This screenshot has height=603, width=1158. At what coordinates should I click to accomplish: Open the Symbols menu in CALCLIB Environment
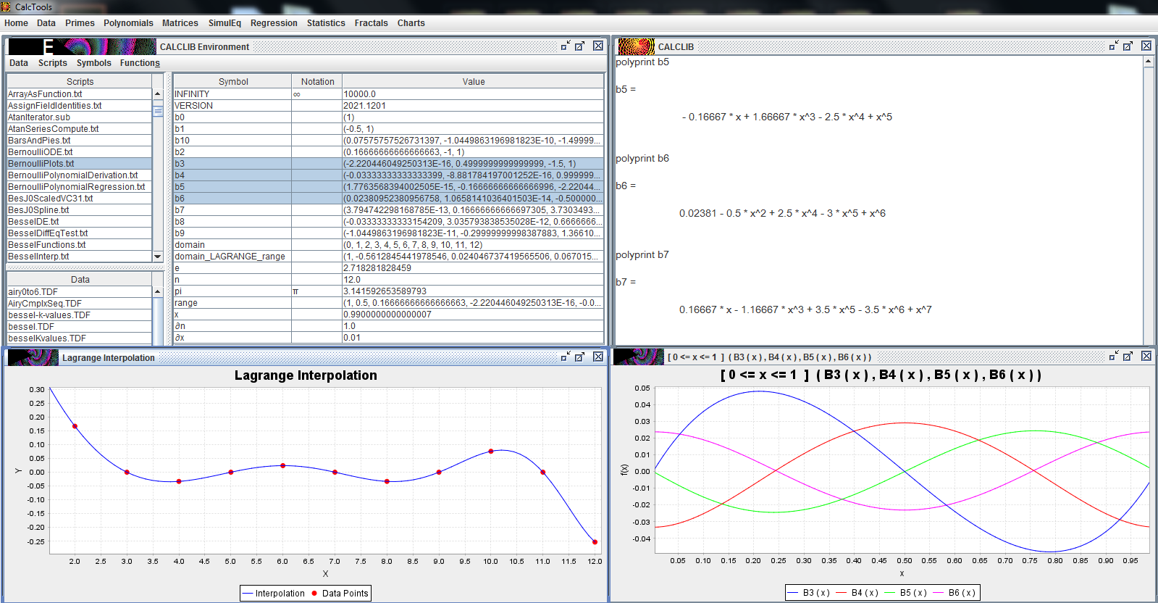click(94, 63)
